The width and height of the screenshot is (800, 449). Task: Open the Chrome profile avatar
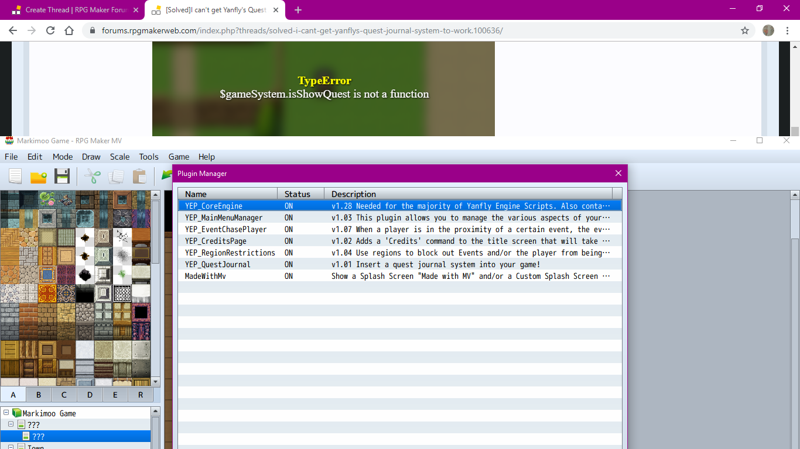768,30
